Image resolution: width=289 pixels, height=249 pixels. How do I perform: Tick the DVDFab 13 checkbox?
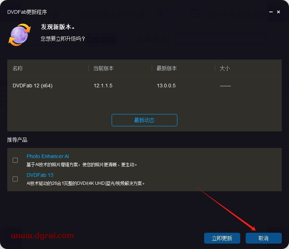pyautogui.click(x=15, y=179)
